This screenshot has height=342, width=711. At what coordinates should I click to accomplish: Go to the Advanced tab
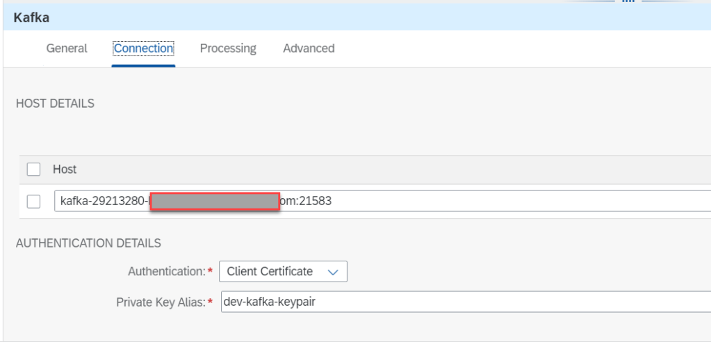pyautogui.click(x=309, y=49)
